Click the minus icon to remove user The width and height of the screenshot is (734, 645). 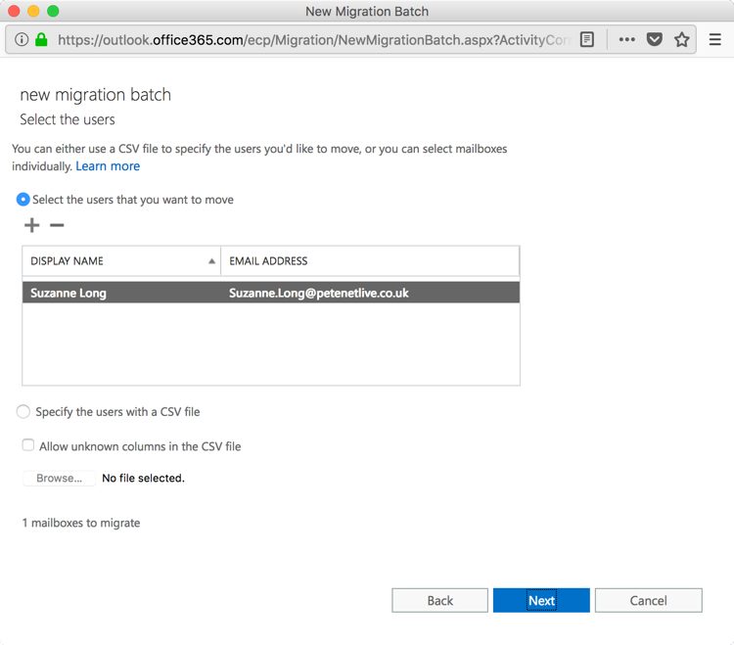coord(57,225)
